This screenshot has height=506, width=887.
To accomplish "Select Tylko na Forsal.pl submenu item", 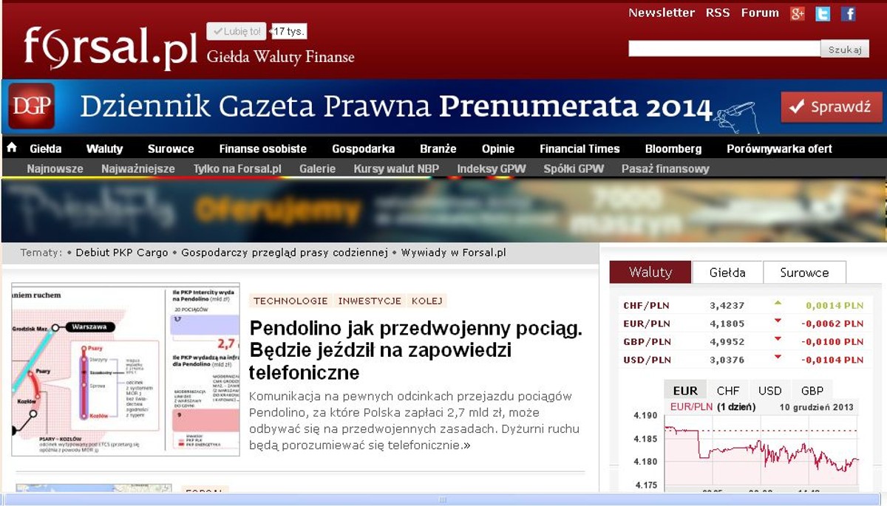I will coord(237,168).
